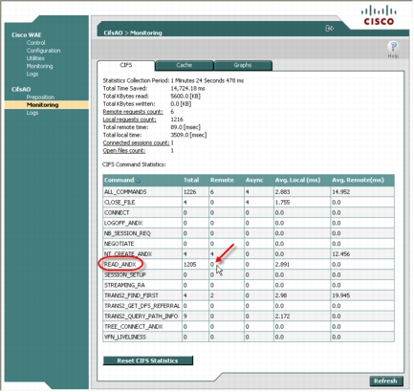Image resolution: width=414 pixels, height=392 pixels.
Task: Click the CifsAO sidebar heading
Action: pos(21,90)
